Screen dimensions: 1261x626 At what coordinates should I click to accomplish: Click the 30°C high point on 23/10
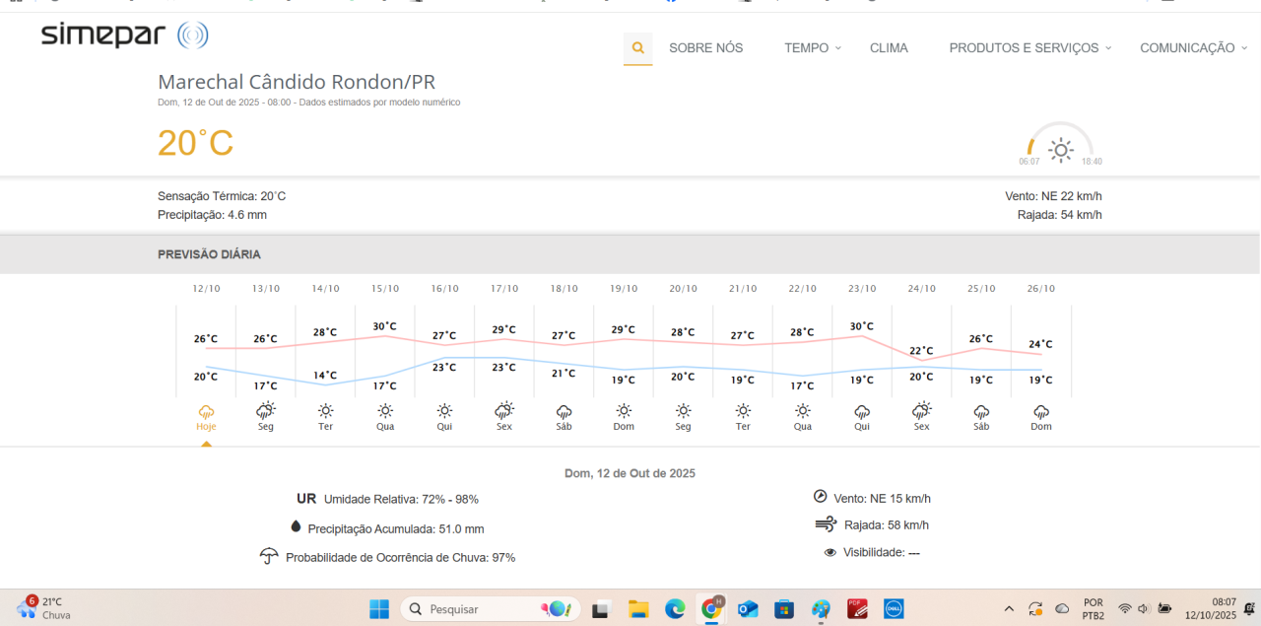(x=862, y=327)
